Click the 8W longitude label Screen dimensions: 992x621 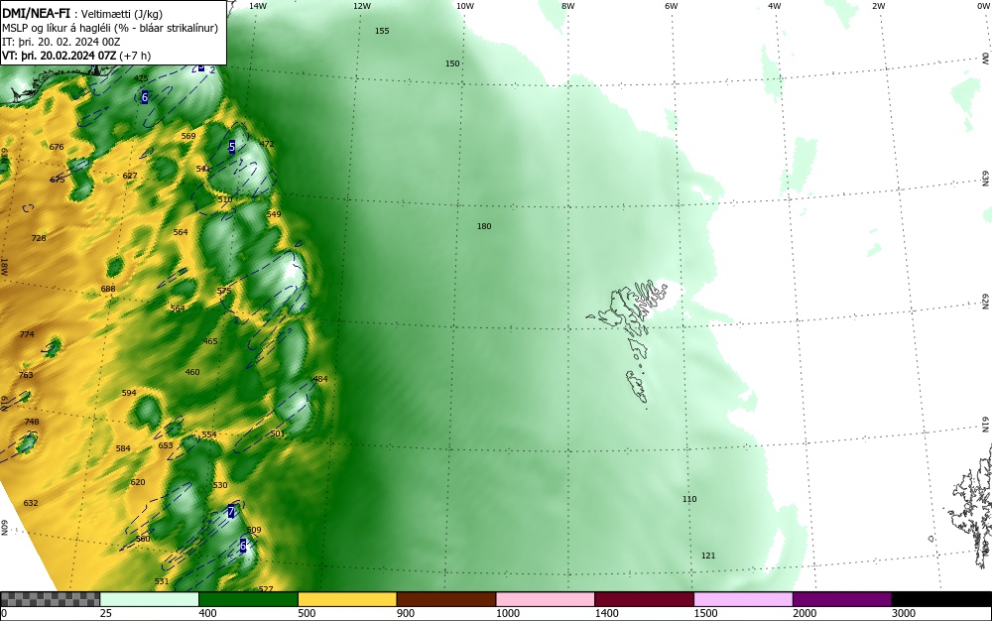[568, 6]
